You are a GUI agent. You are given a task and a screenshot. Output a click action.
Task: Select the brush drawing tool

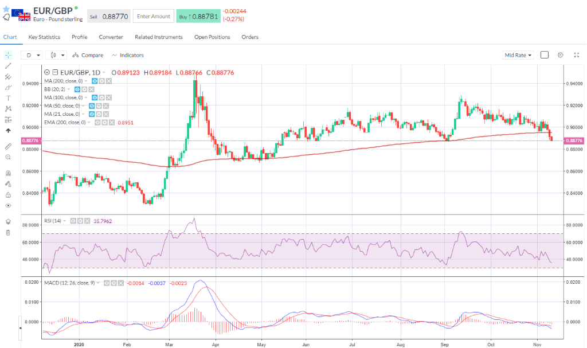[8, 88]
